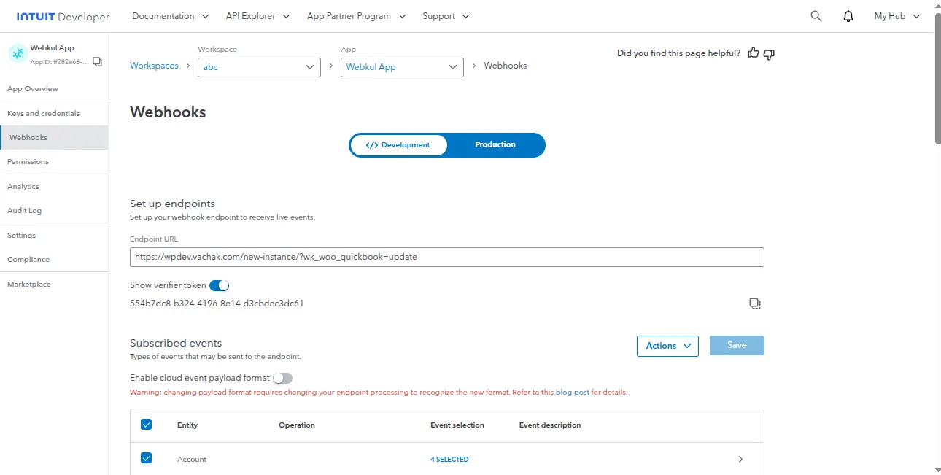
Task: Click the thumbs up icon
Action: (754, 53)
